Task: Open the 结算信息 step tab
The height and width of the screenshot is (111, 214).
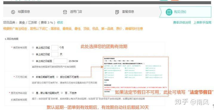Action: click(x=21, y=12)
